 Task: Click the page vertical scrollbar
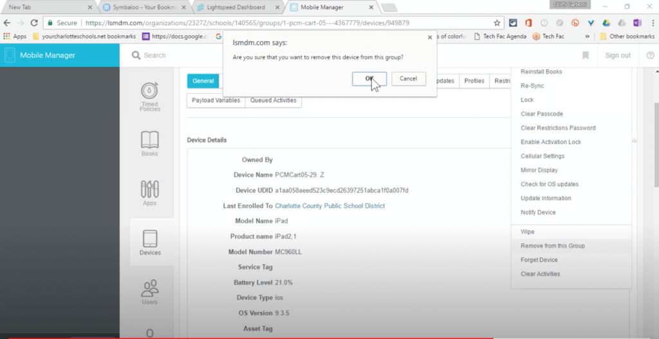click(656, 144)
